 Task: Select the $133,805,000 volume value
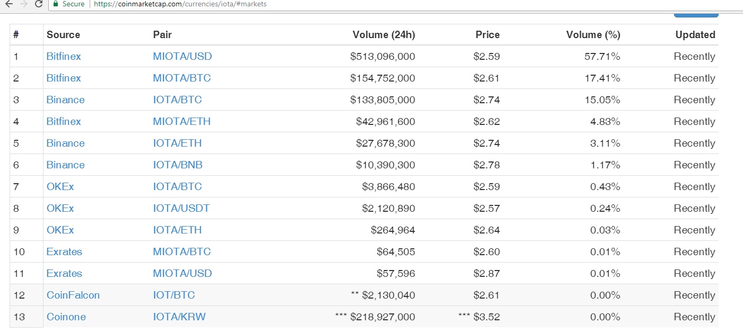tap(383, 100)
